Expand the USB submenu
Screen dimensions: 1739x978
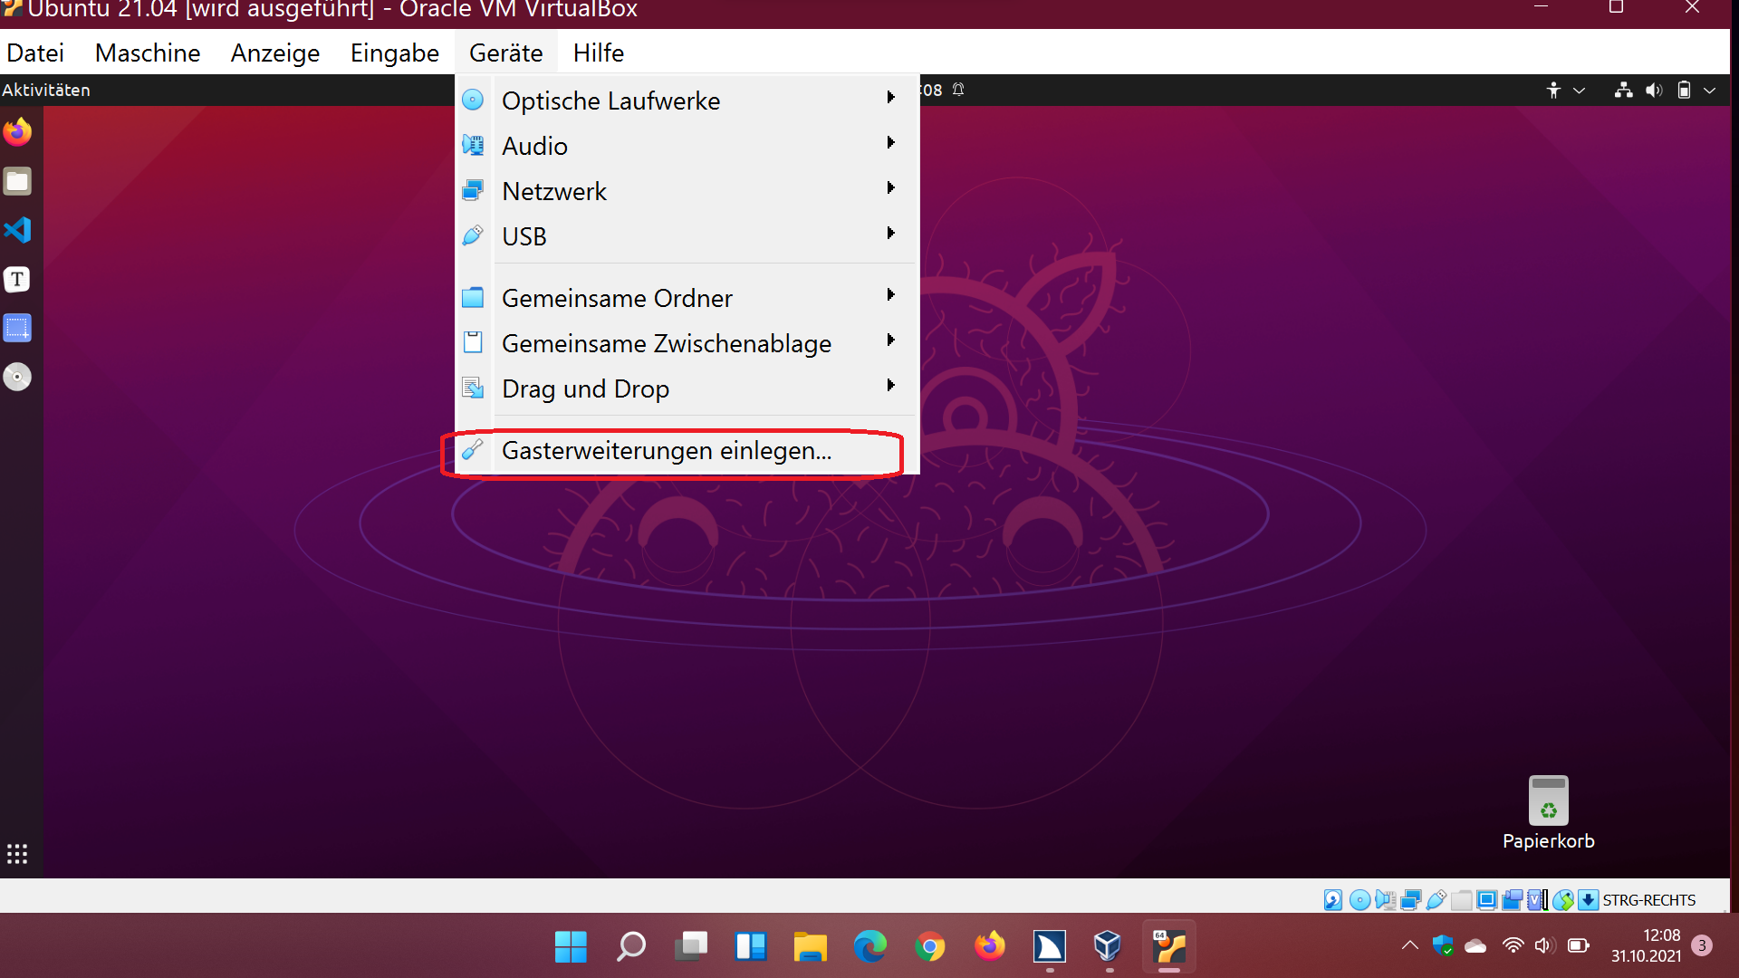tap(687, 236)
